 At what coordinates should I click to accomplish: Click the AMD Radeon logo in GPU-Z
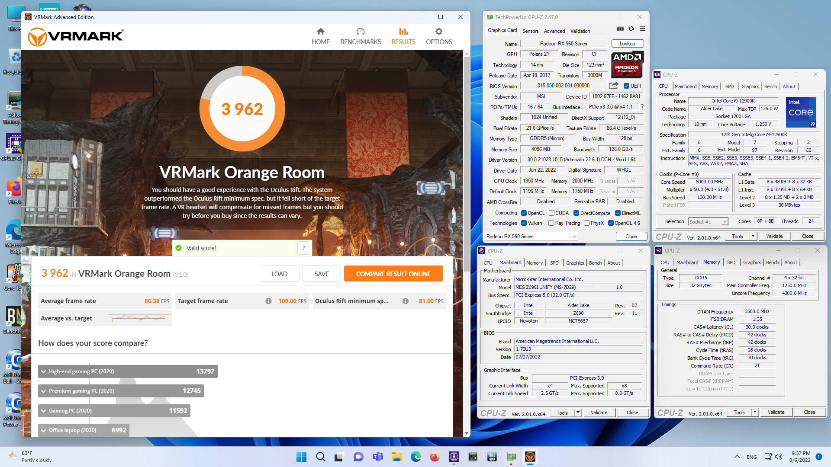[x=627, y=64]
